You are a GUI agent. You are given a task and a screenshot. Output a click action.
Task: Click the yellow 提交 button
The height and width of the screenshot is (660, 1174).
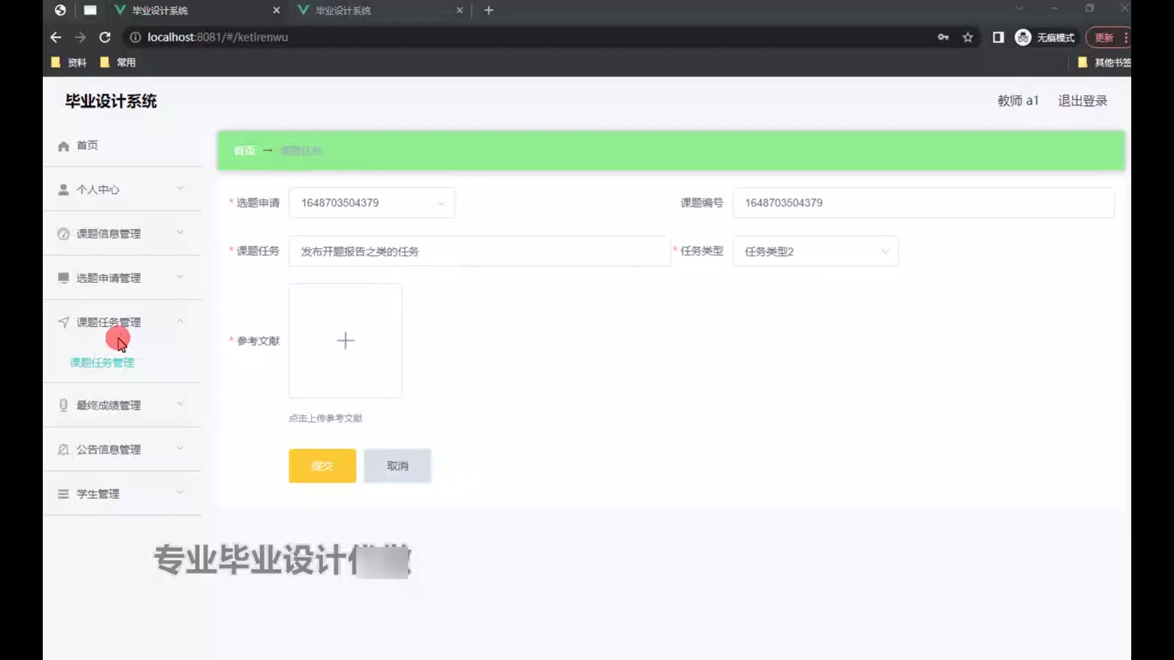[322, 466]
